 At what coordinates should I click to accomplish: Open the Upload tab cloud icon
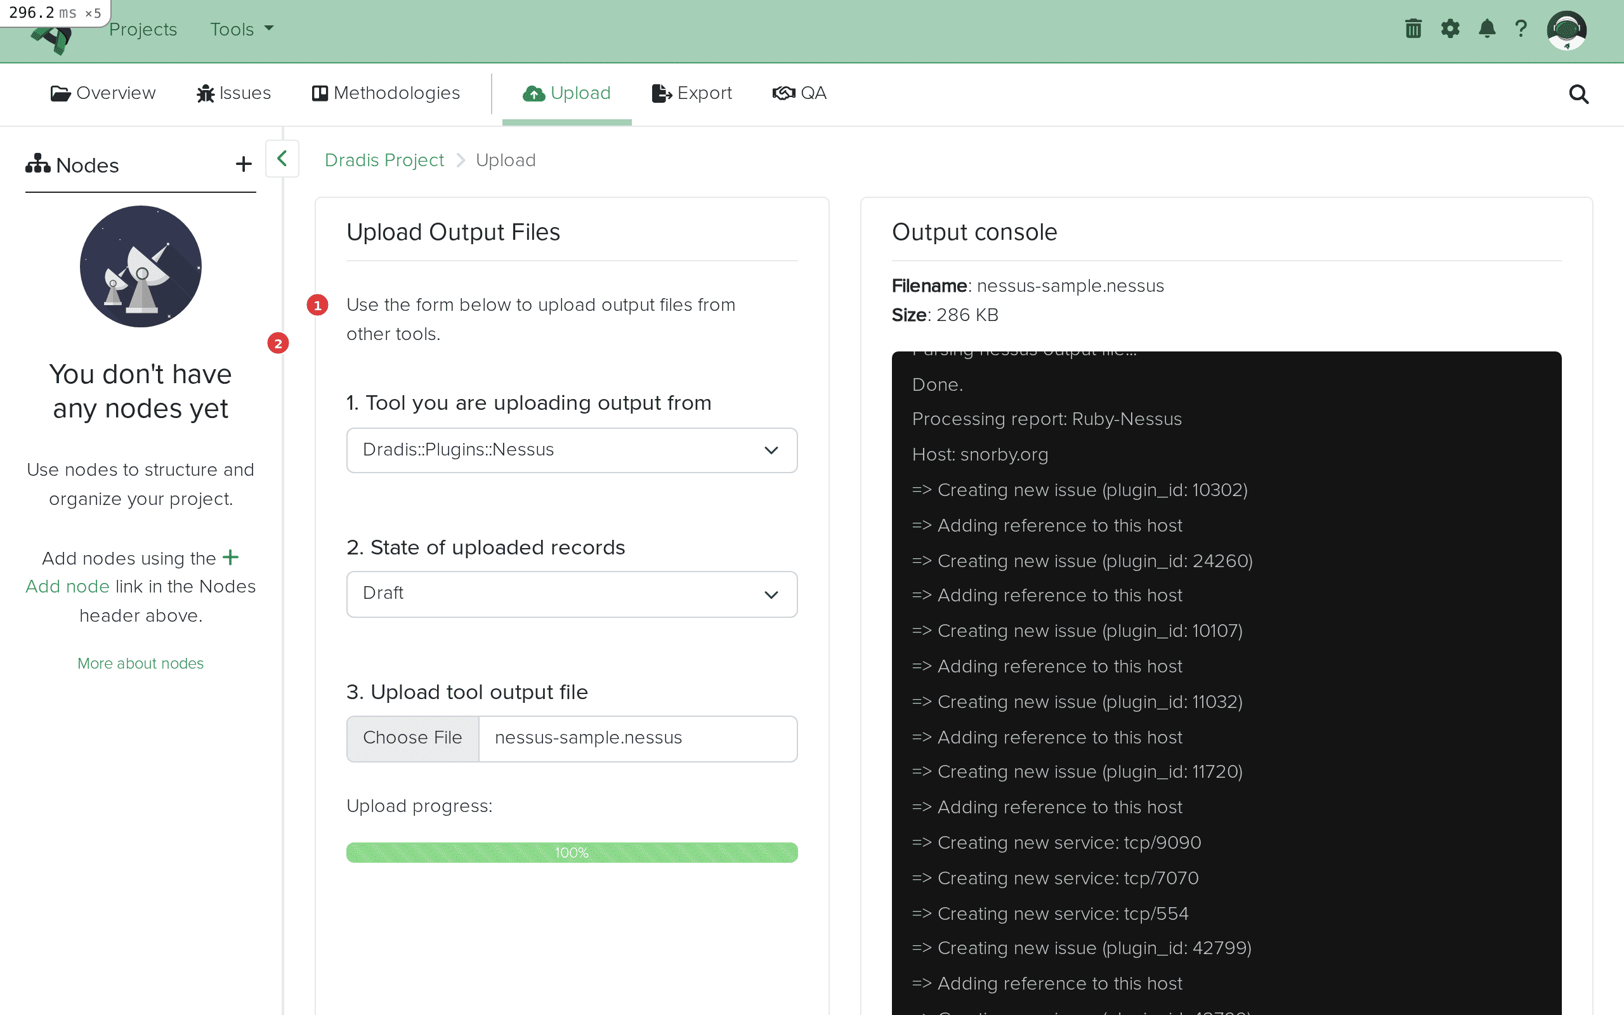point(534,93)
